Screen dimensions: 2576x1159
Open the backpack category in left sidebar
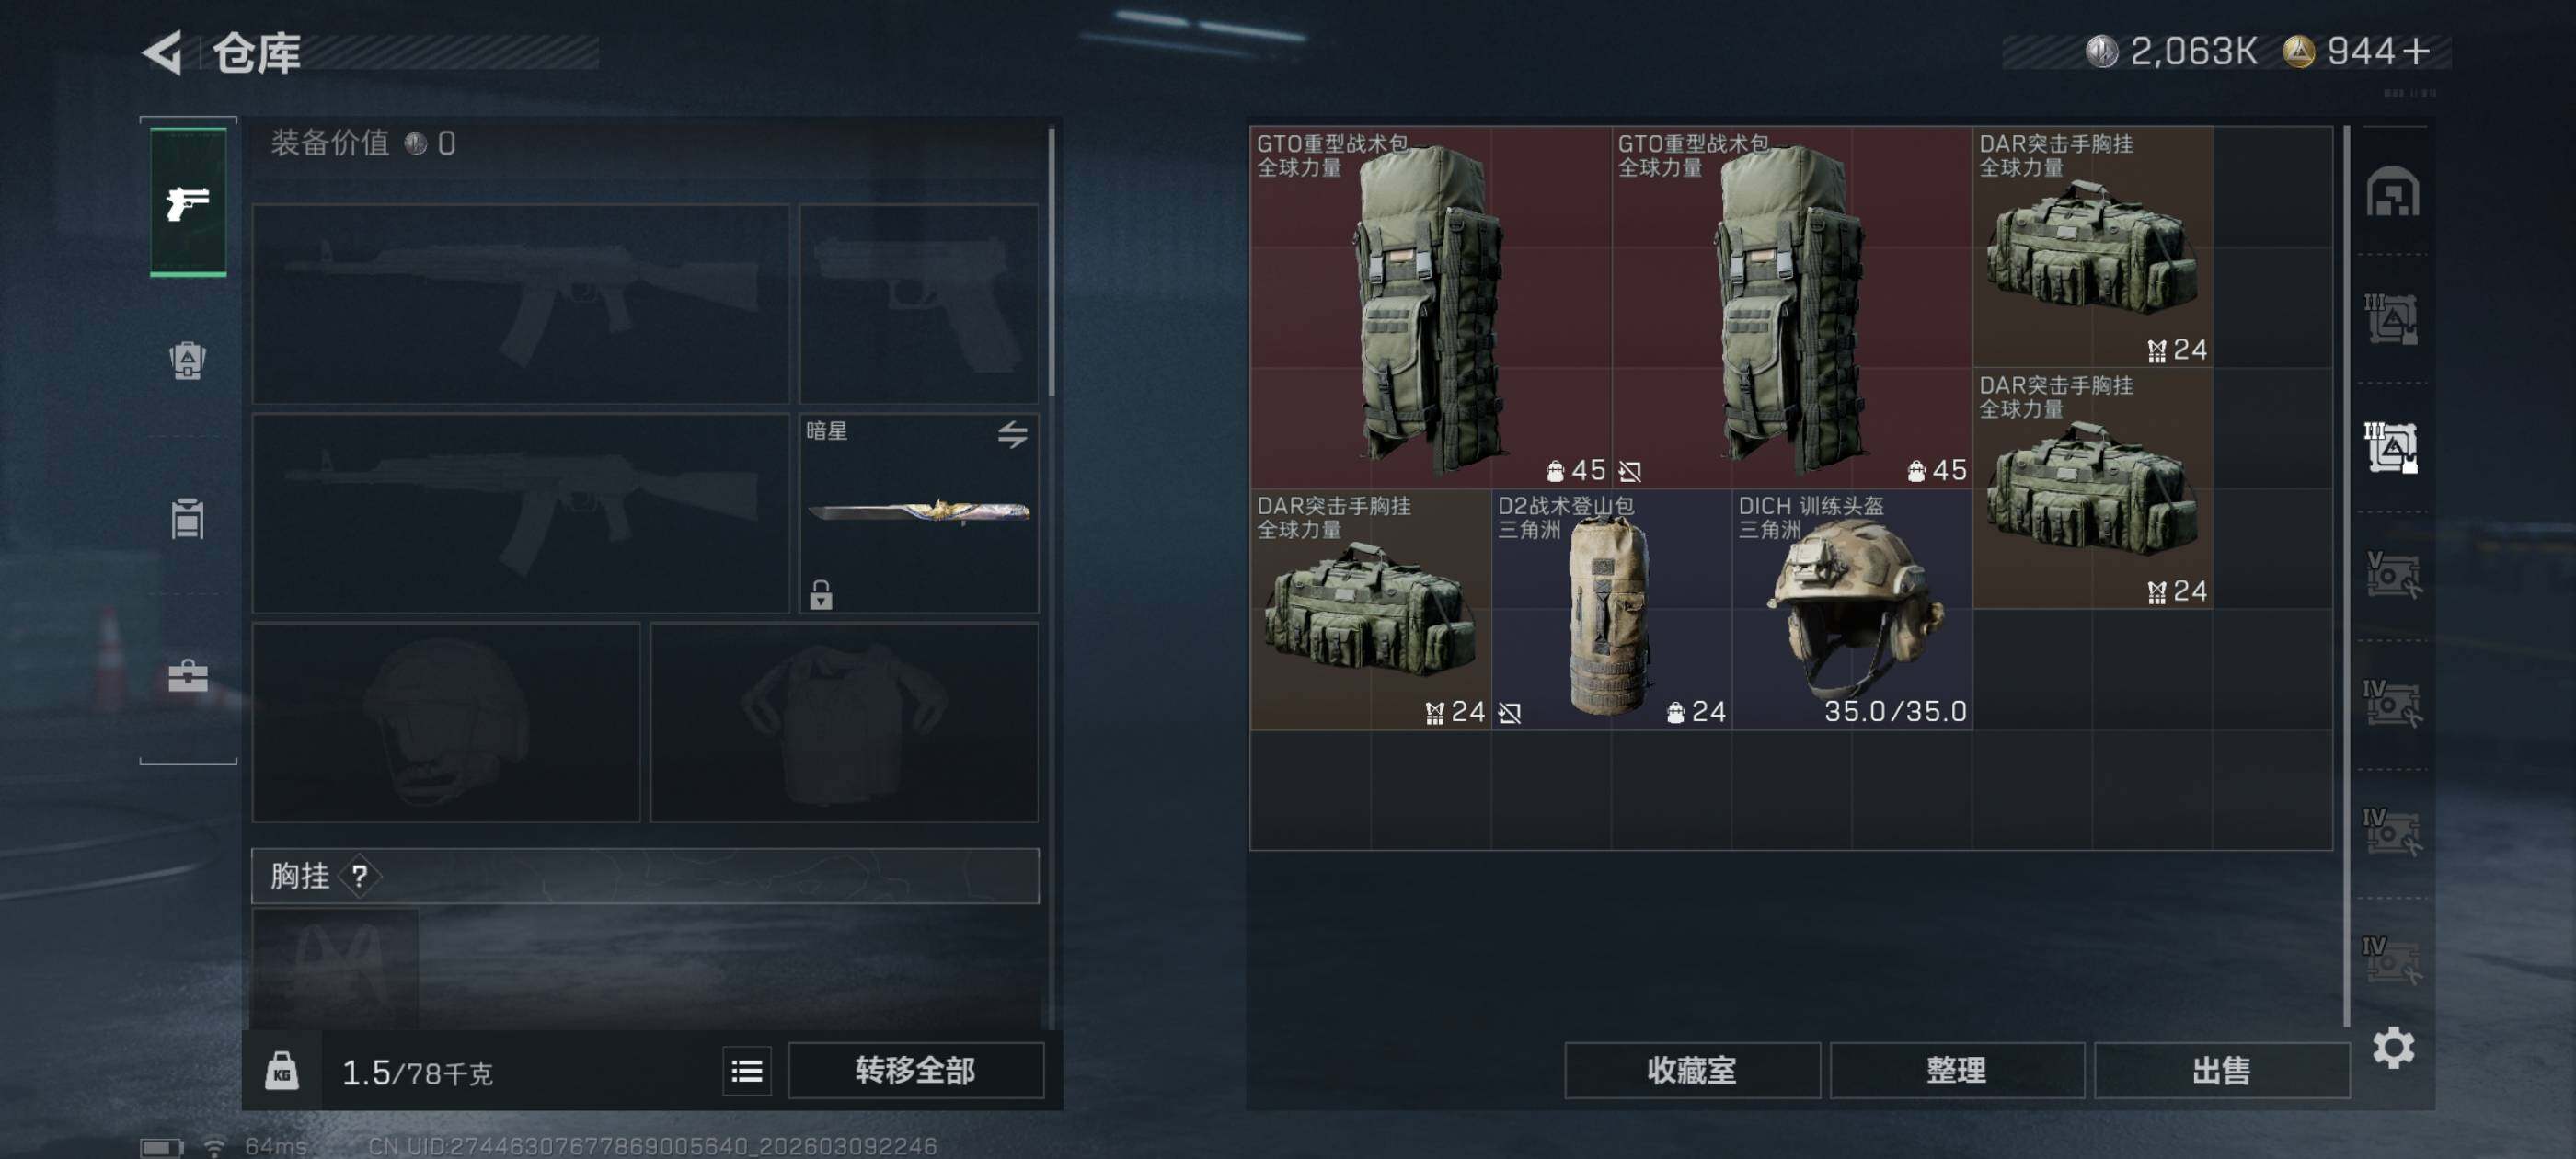(x=188, y=360)
